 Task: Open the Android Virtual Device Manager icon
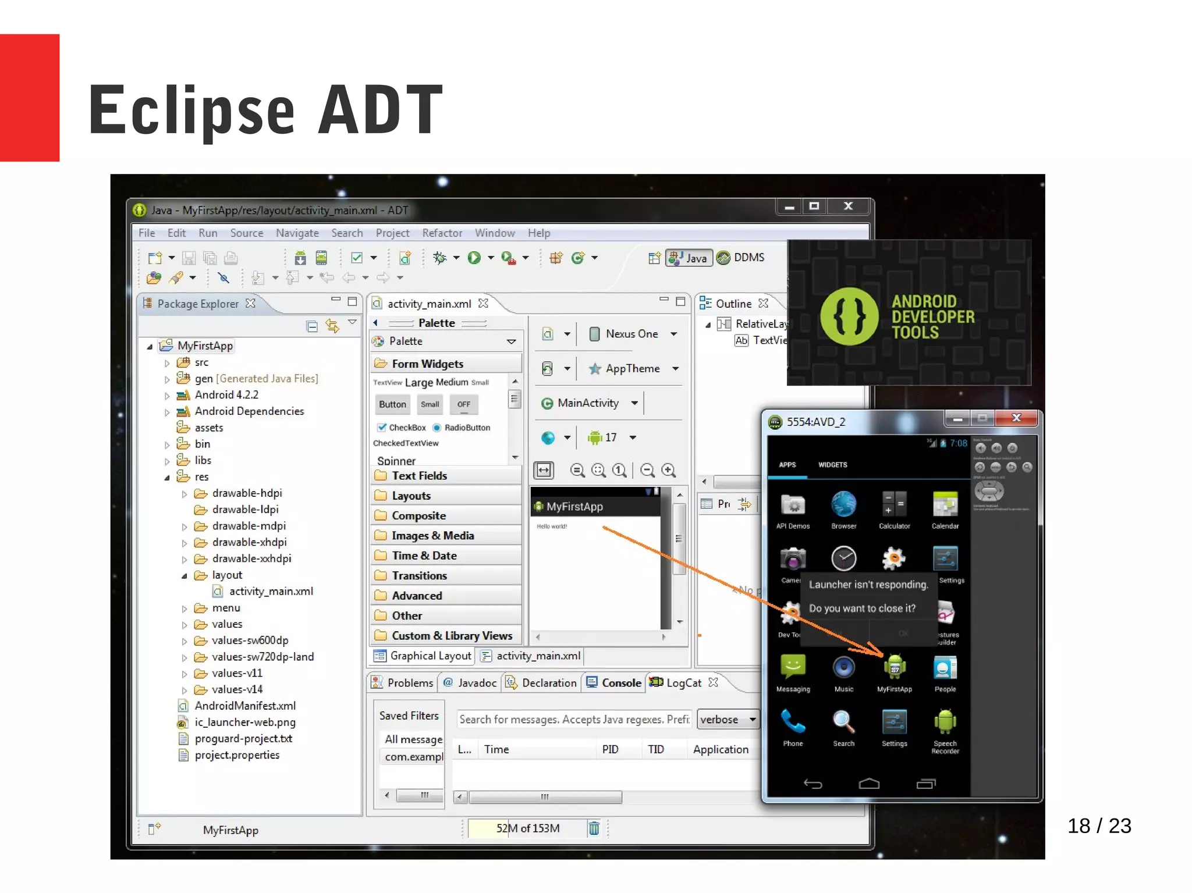[x=321, y=258]
